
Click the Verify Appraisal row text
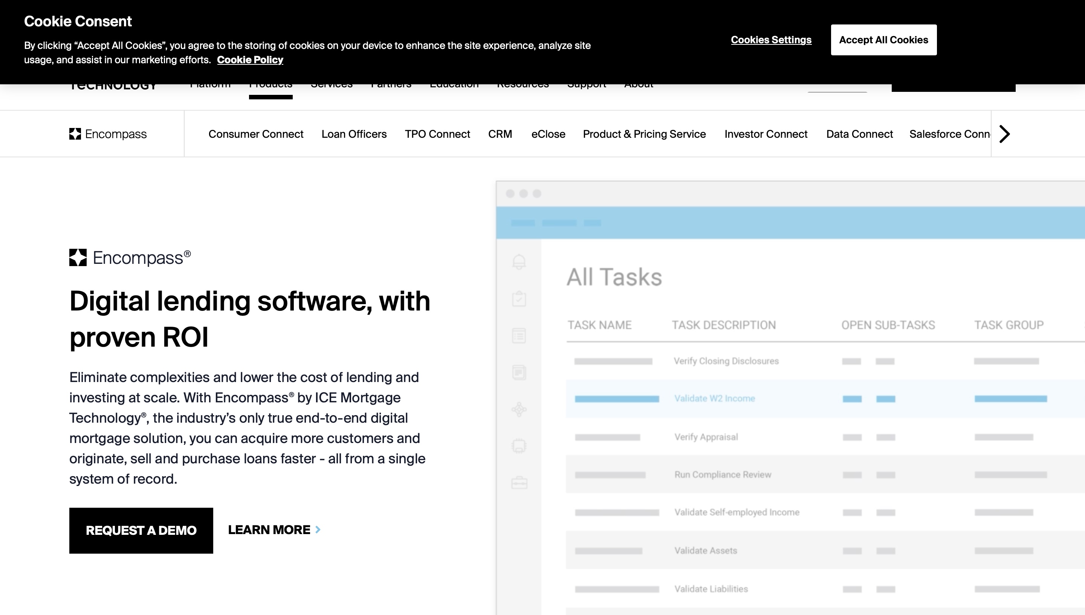coord(706,437)
